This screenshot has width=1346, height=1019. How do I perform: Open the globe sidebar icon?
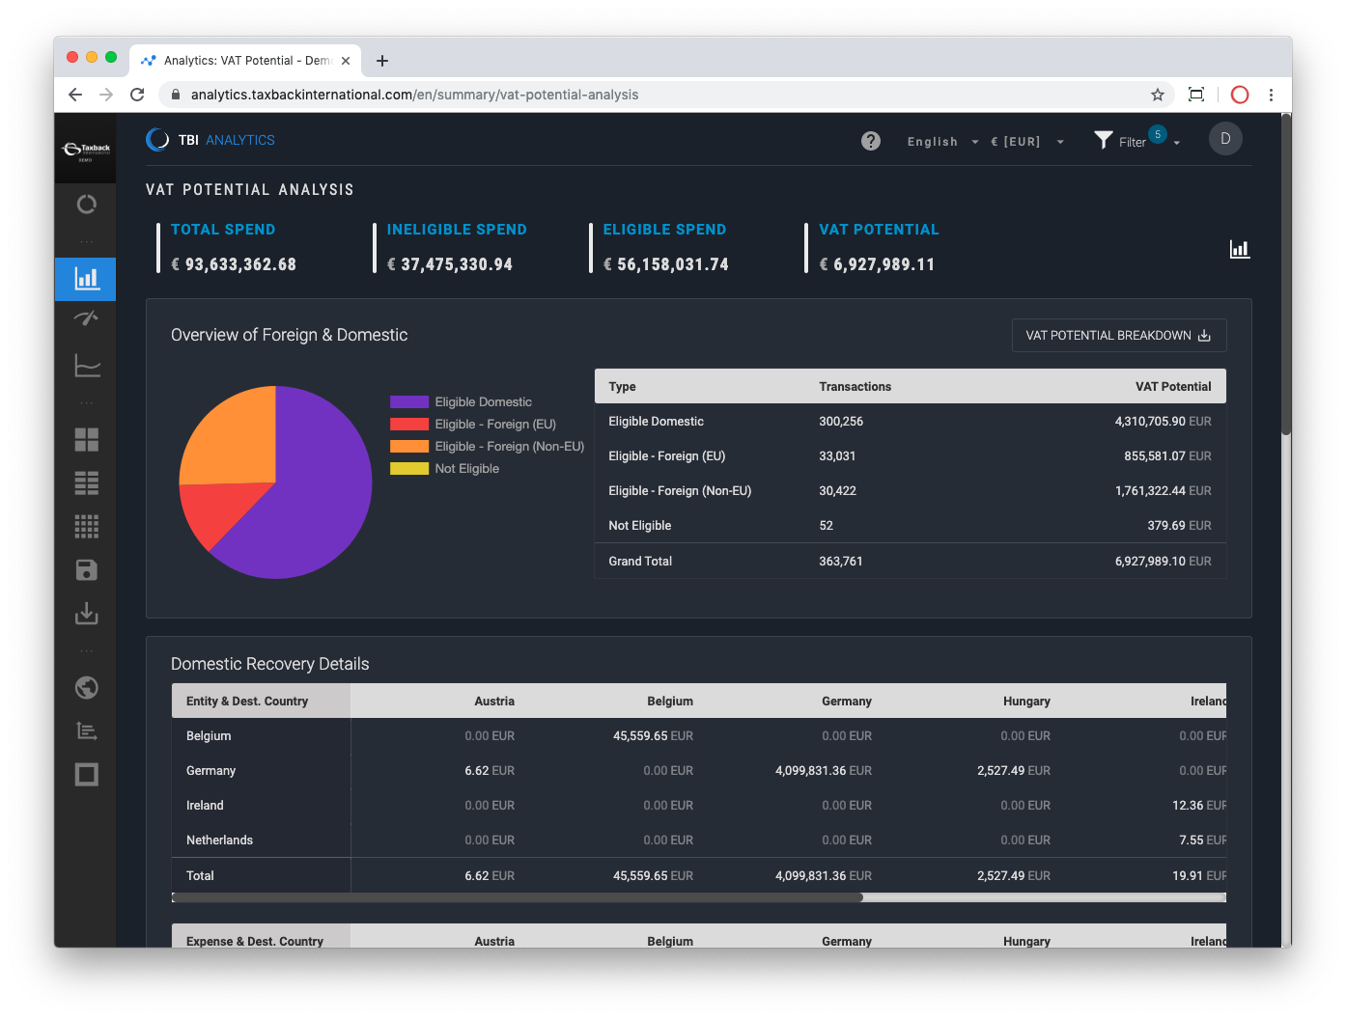(x=87, y=687)
